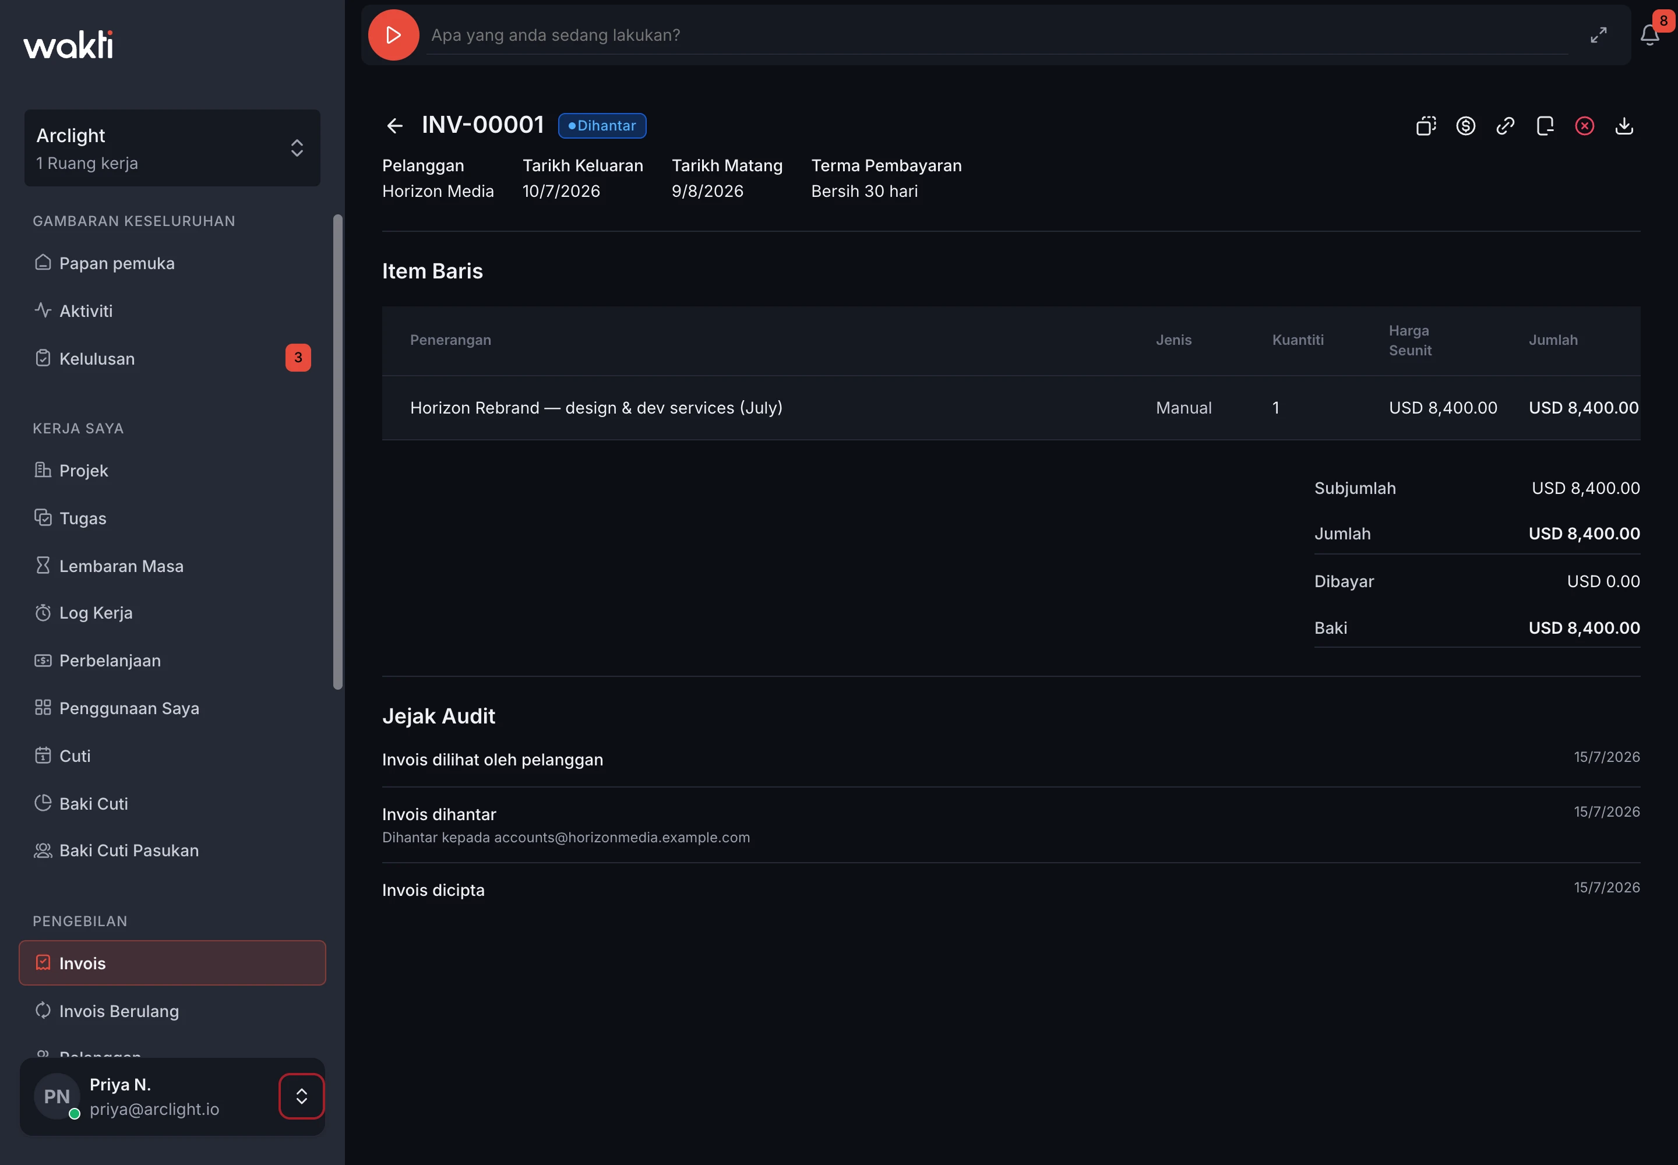Go to Perbelanjaan
1678x1165 pixels.
pos(172,661)
